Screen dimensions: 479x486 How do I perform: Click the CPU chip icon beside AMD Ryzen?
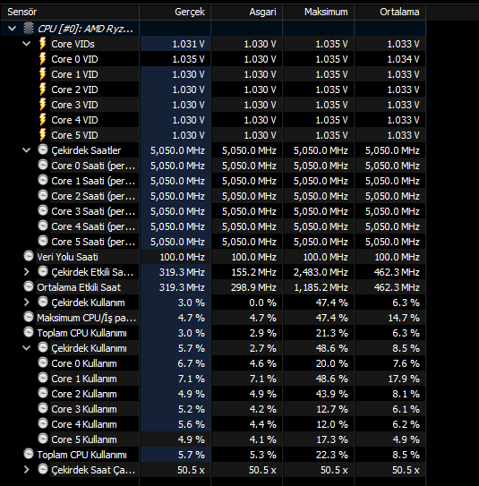pos(29,29)
